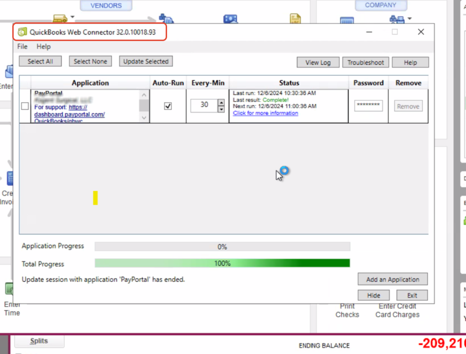This screenshot has width=466, height=354.
Task: Open the Click for more information link
Action: point(265,113)
